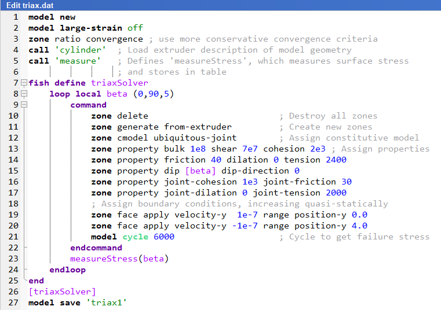Click tension value '2400' on line 14

(x=336, y=160)
